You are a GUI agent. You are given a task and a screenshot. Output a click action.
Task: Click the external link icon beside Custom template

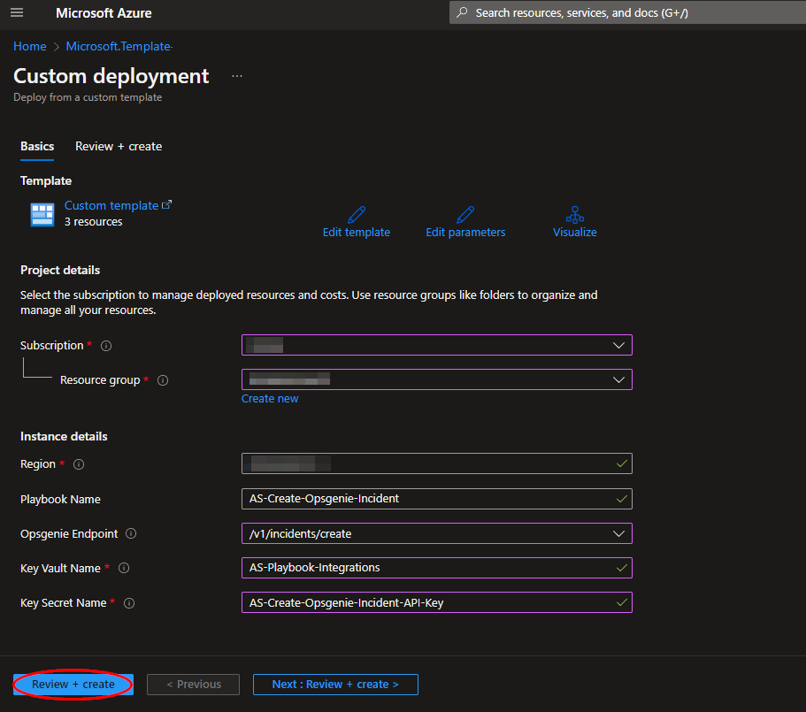[166, 204]
